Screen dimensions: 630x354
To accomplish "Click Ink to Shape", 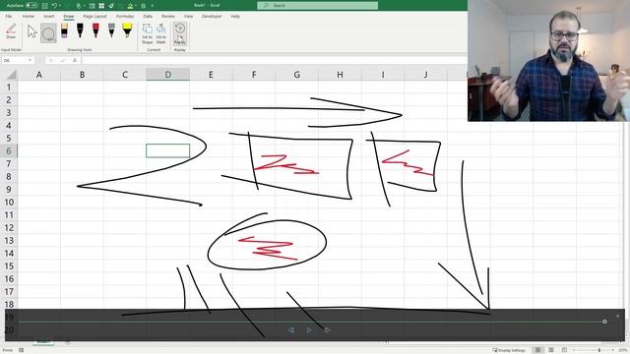I will pyautogui.click(x=148, y=33).
